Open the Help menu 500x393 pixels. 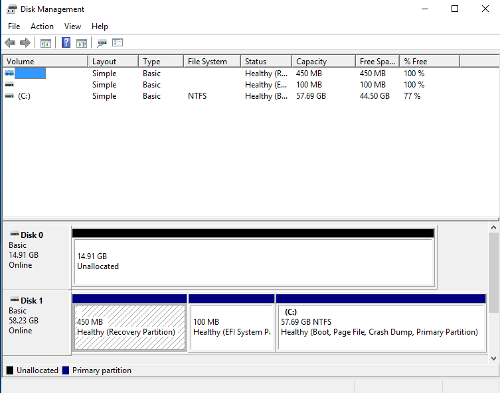point(100,27)
